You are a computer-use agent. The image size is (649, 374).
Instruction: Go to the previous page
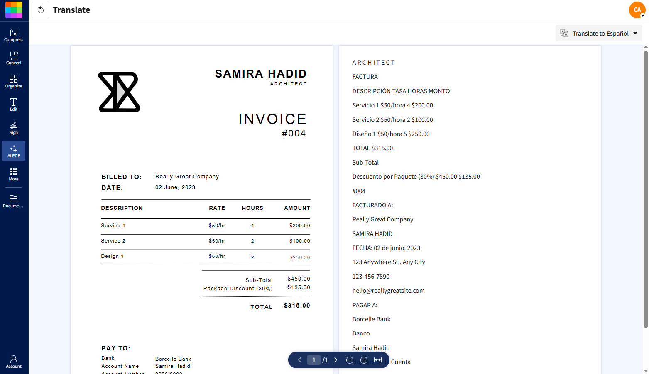click(x=299, y=360)
